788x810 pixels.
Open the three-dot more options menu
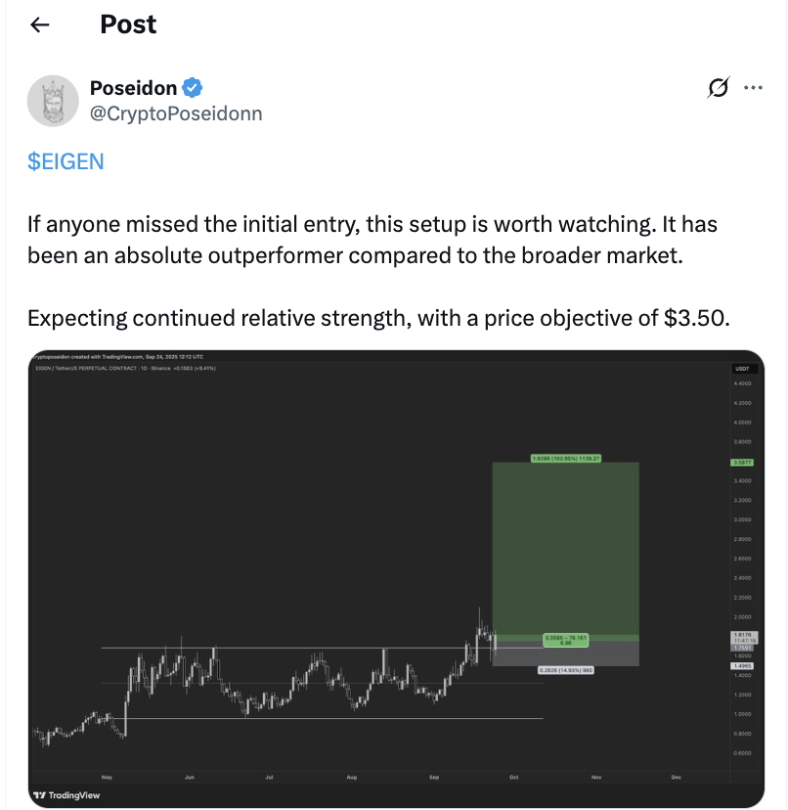(x=753, y=88)
